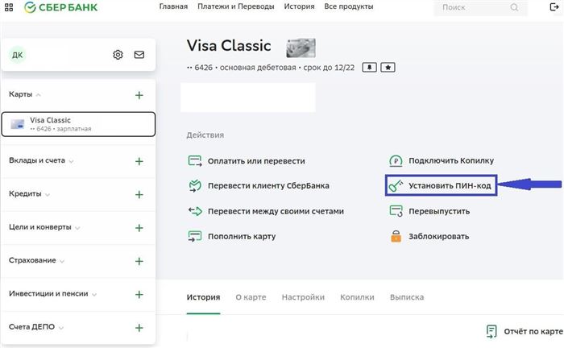This screenshot has height=348, width=564.
Task: Click the Пополнить карту icon
Action: pyautogui.click(x=195, y=236)
